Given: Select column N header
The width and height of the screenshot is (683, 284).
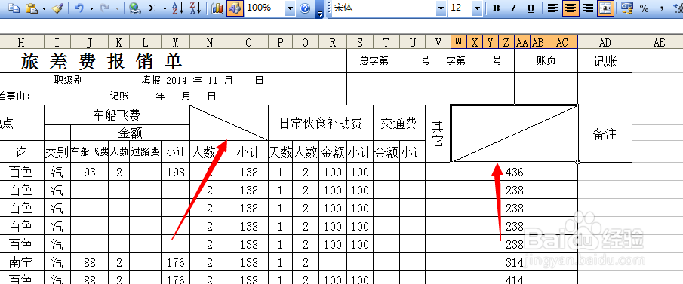Looking at the screenshot, I should click(210, 42).
